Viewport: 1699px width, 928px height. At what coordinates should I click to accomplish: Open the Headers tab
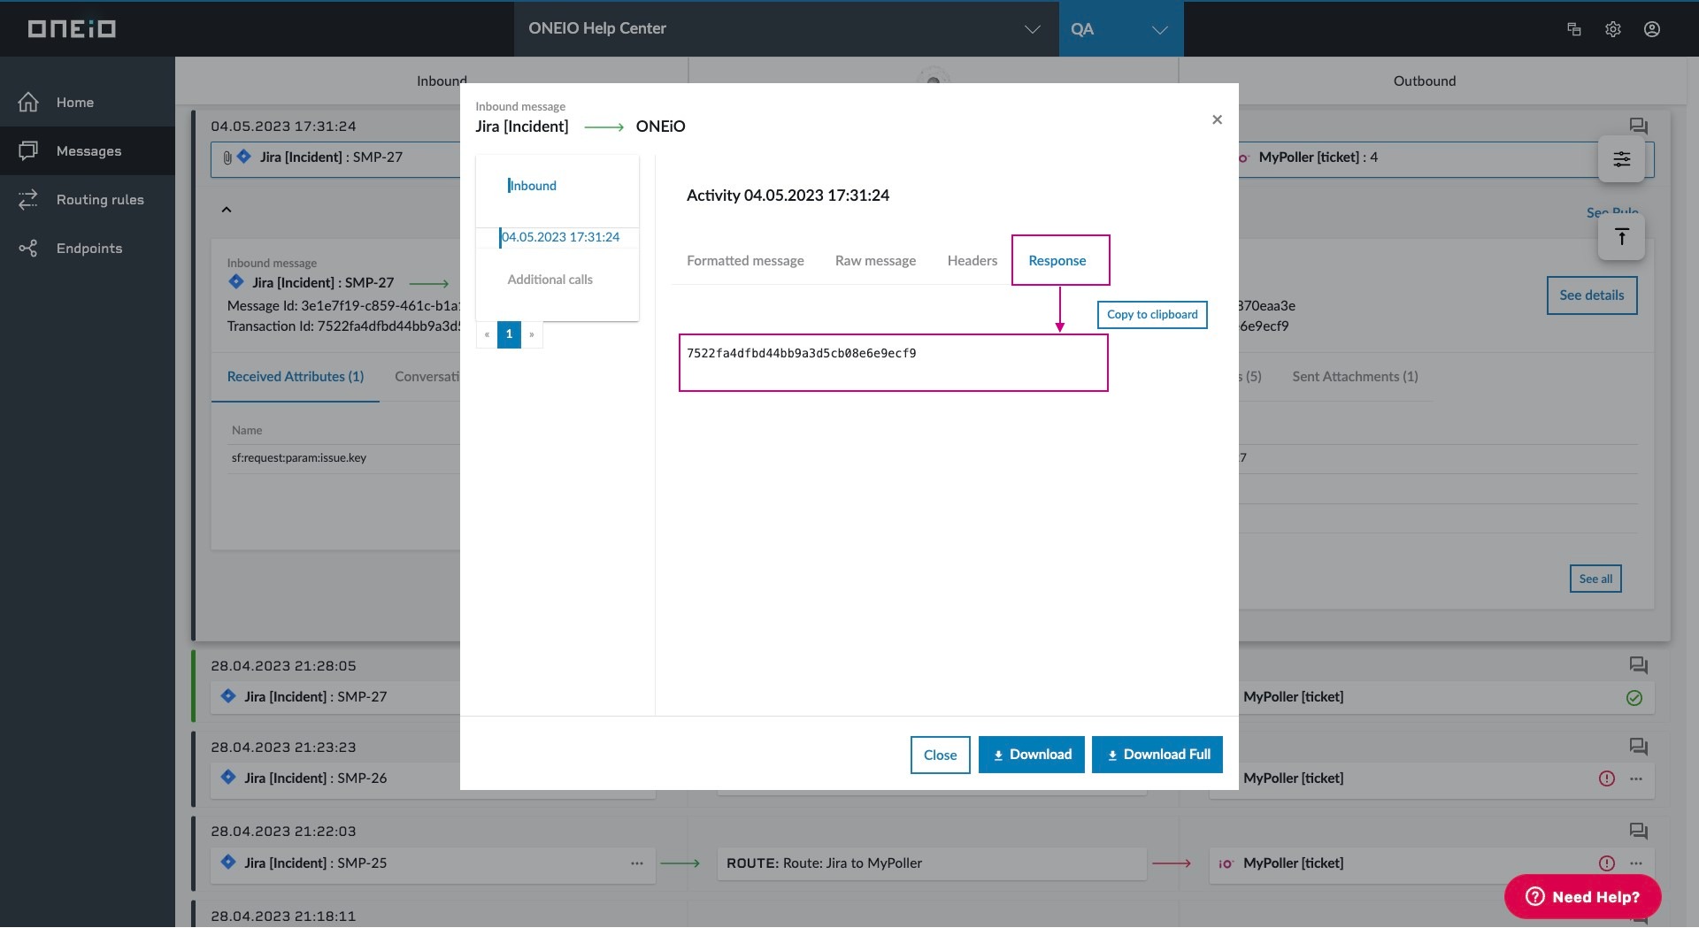[x=972, y=261]
